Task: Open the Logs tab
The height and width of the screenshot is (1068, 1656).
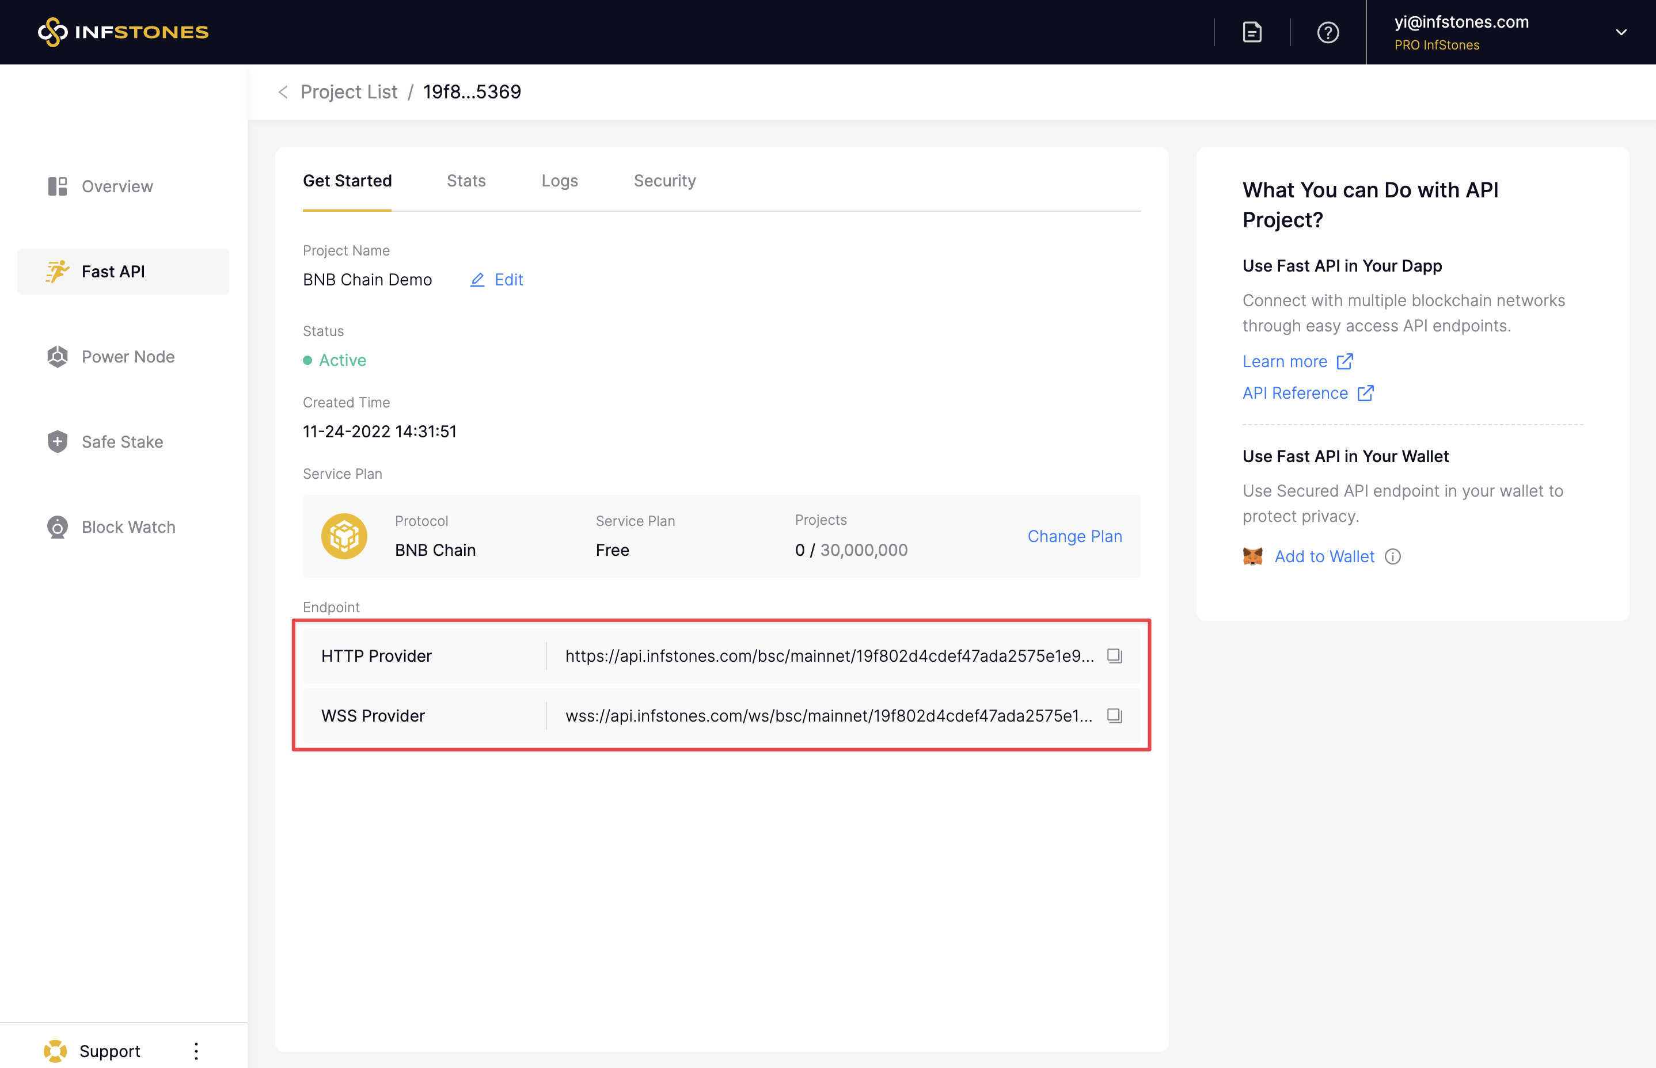Action: (x=559, y=180)
